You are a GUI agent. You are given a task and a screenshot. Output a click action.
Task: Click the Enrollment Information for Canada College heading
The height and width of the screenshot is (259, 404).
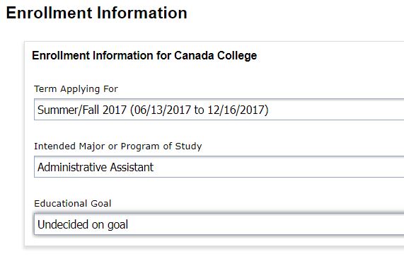(x=144, y=56)
